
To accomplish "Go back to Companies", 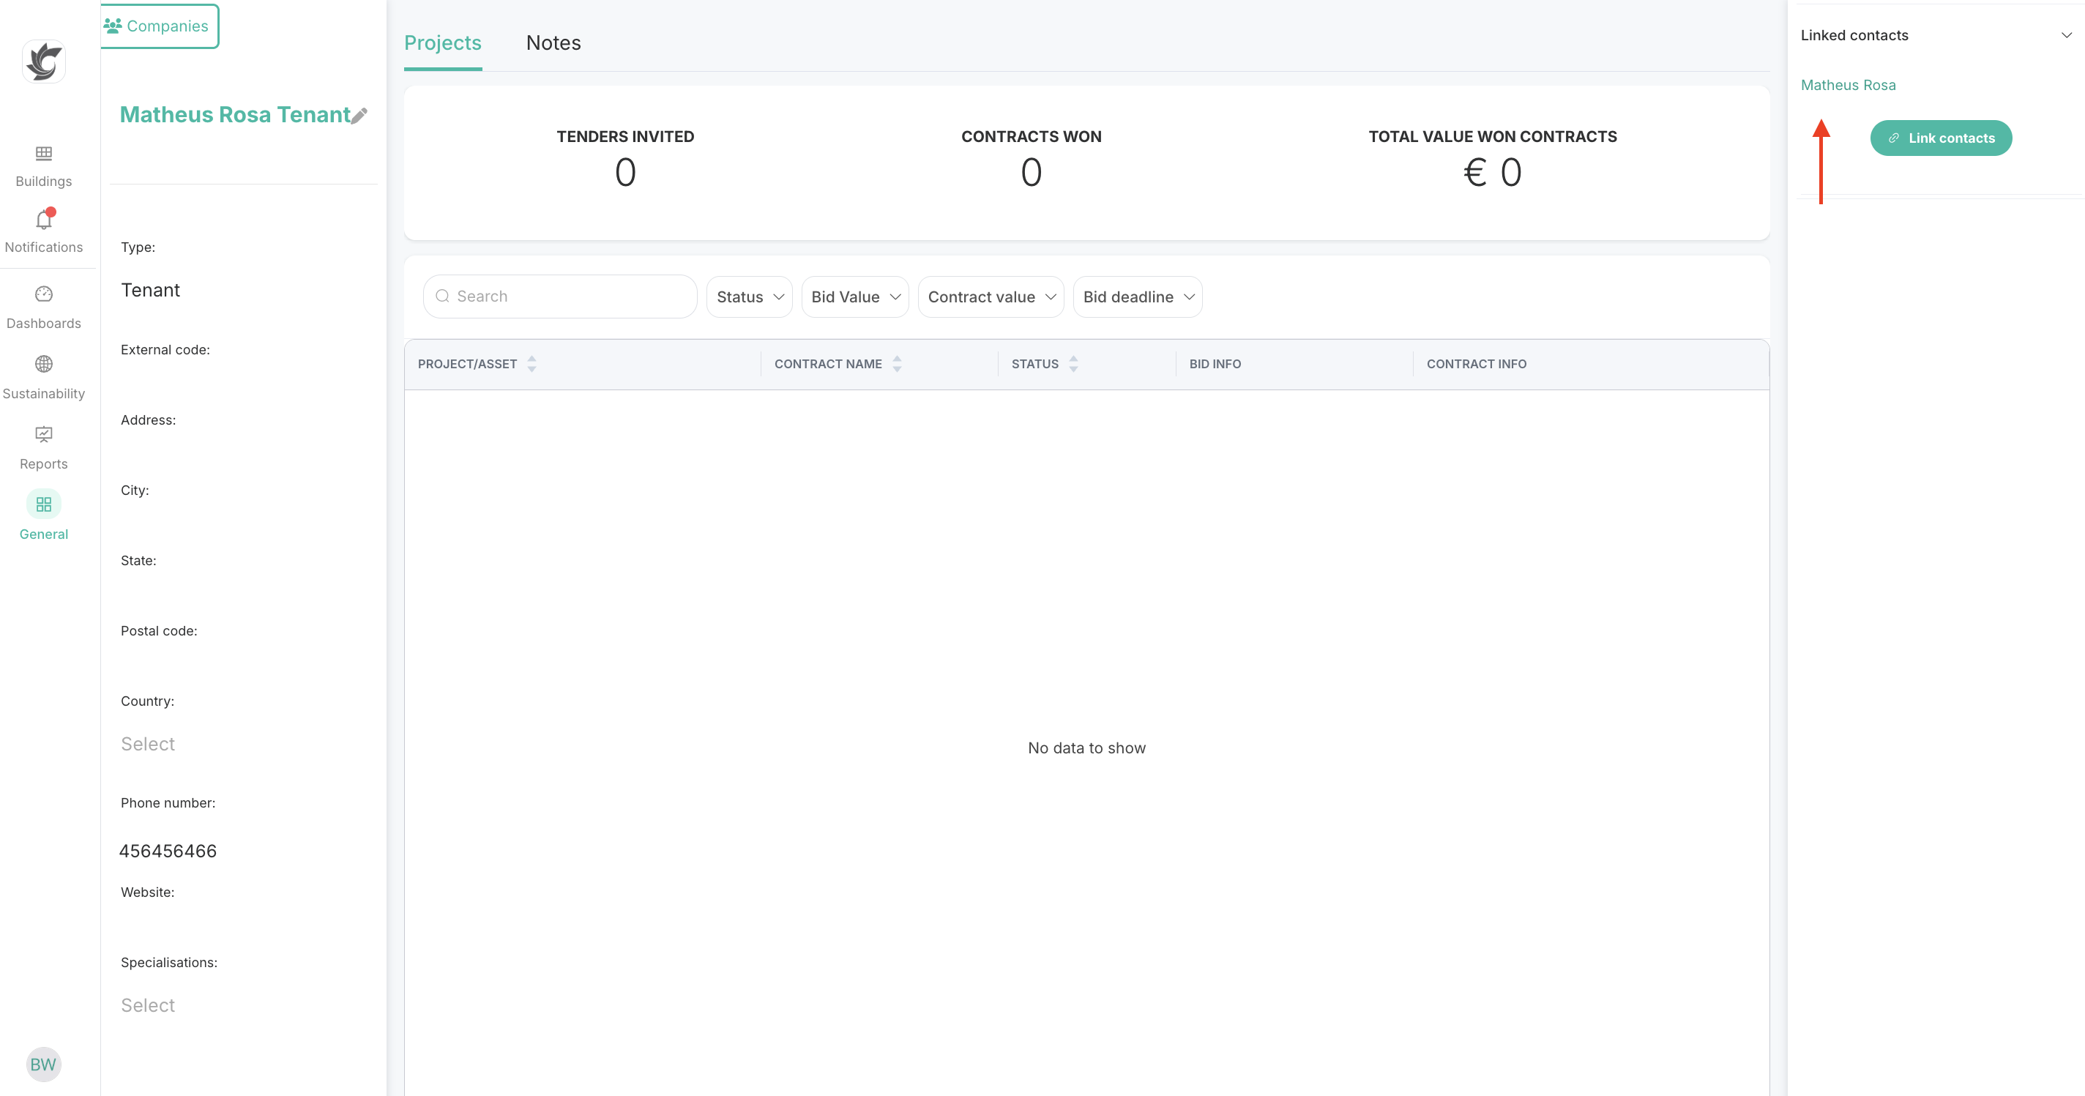I will coord(160,26).
